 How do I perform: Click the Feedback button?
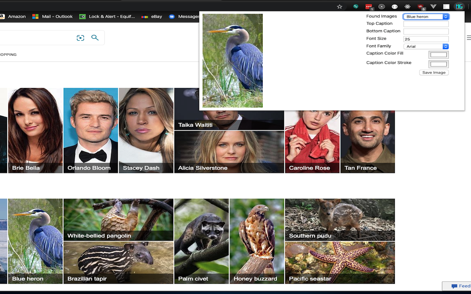click(x=457, y=286)
